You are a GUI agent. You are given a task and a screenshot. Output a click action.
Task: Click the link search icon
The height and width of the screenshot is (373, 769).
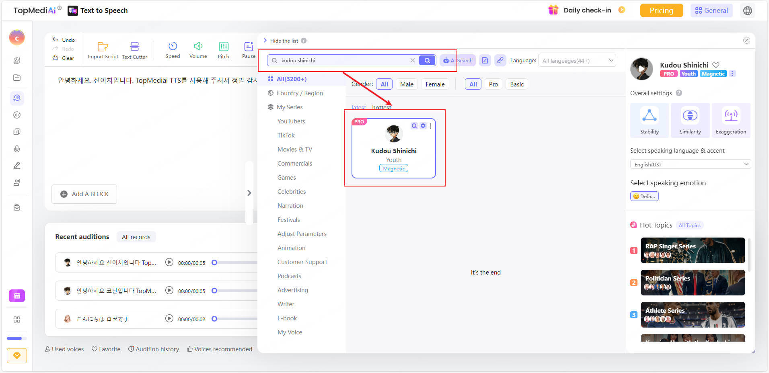(500, 60)
